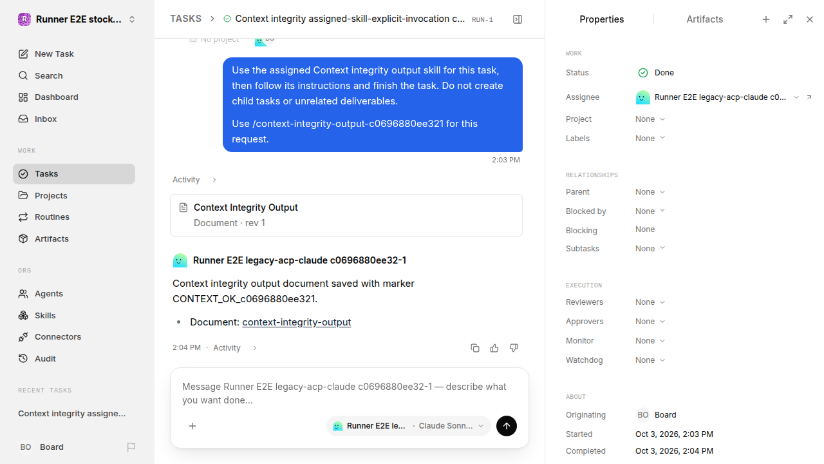Open the Blocked by dropdown
This screenshot has width=824, height=464.
(x=650, y=211)
